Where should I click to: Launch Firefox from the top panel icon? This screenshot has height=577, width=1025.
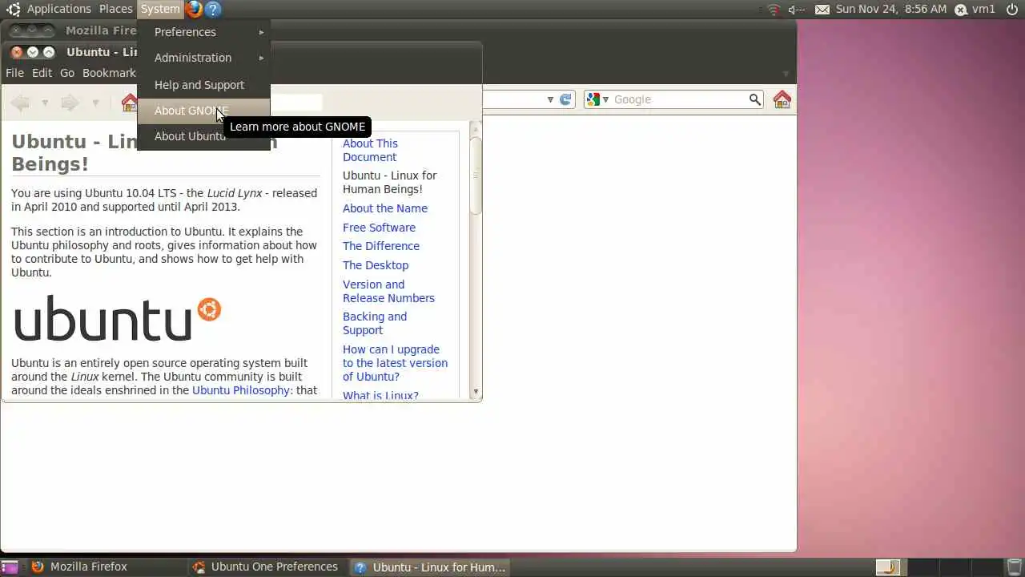click(x=194, y=10)
